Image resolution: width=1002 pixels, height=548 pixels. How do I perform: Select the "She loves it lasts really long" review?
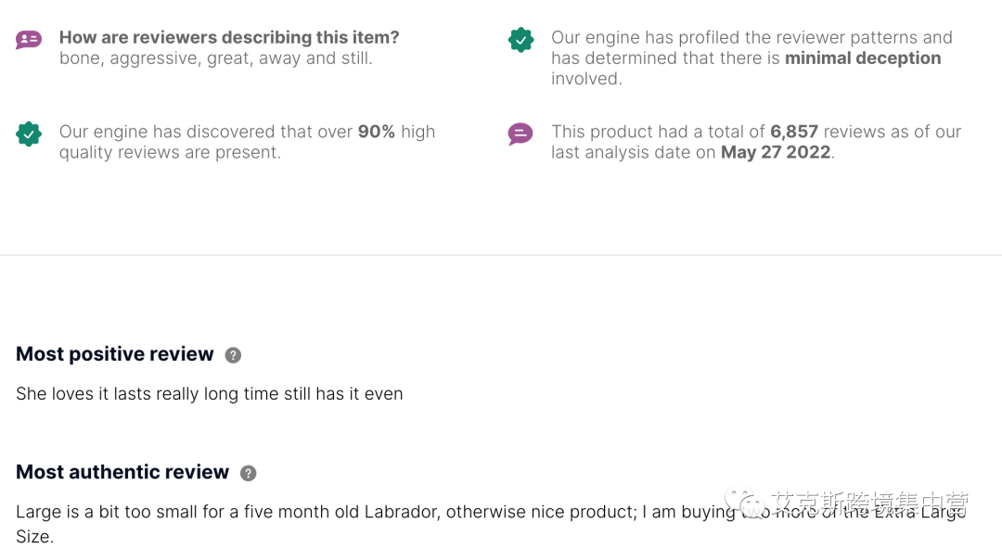210,394
